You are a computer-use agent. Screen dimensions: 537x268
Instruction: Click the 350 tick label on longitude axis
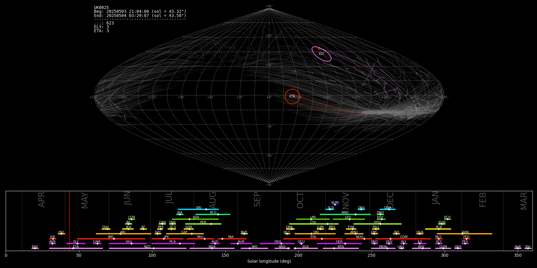tap(518, 255)
